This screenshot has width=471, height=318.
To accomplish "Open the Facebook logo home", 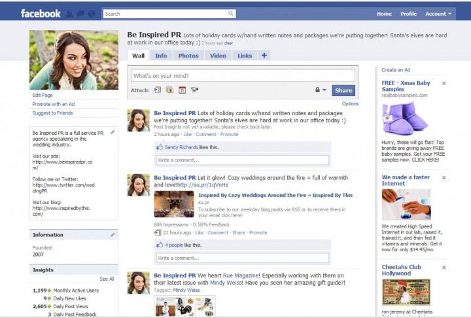I will [41, 13].
